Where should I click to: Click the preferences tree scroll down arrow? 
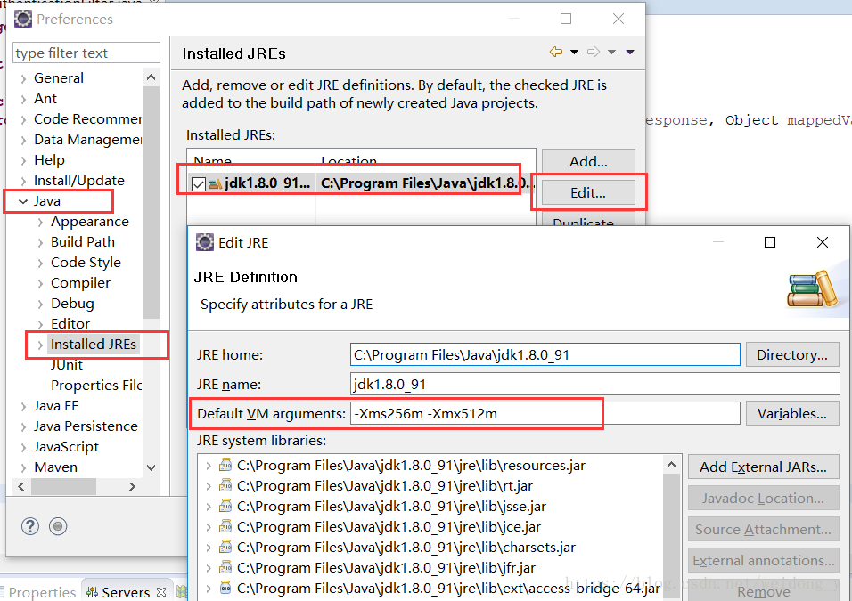(x=151, y=467)
